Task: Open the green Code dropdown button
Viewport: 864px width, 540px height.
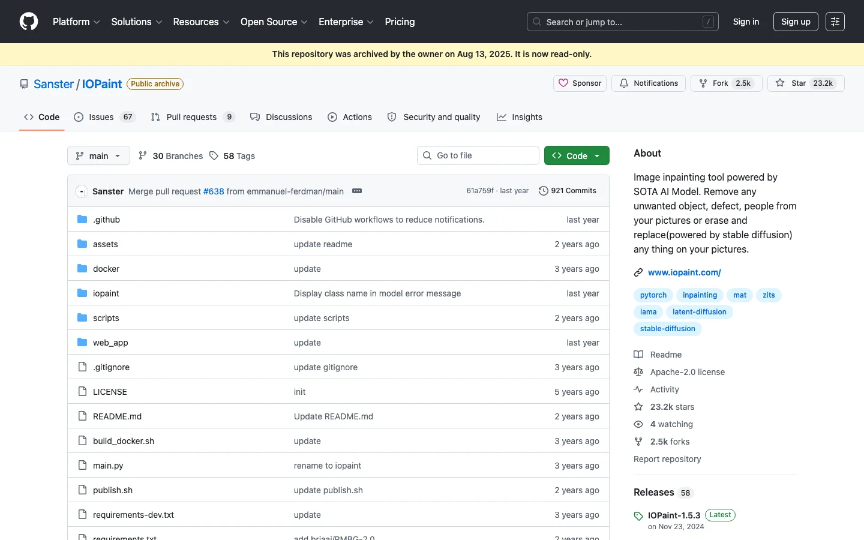Action: coord(577,155)
